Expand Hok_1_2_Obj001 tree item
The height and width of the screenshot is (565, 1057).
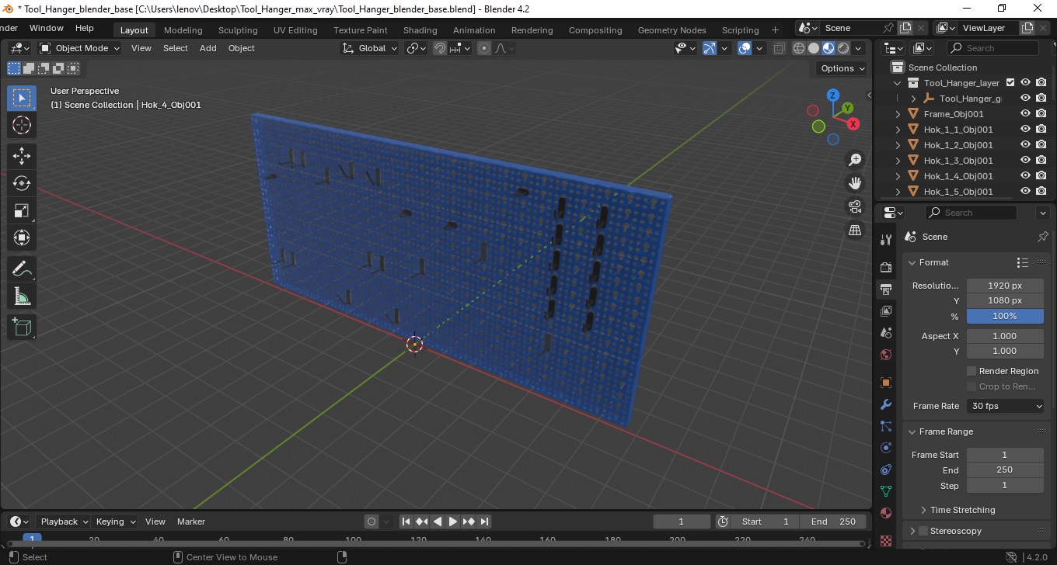[898, 144]
